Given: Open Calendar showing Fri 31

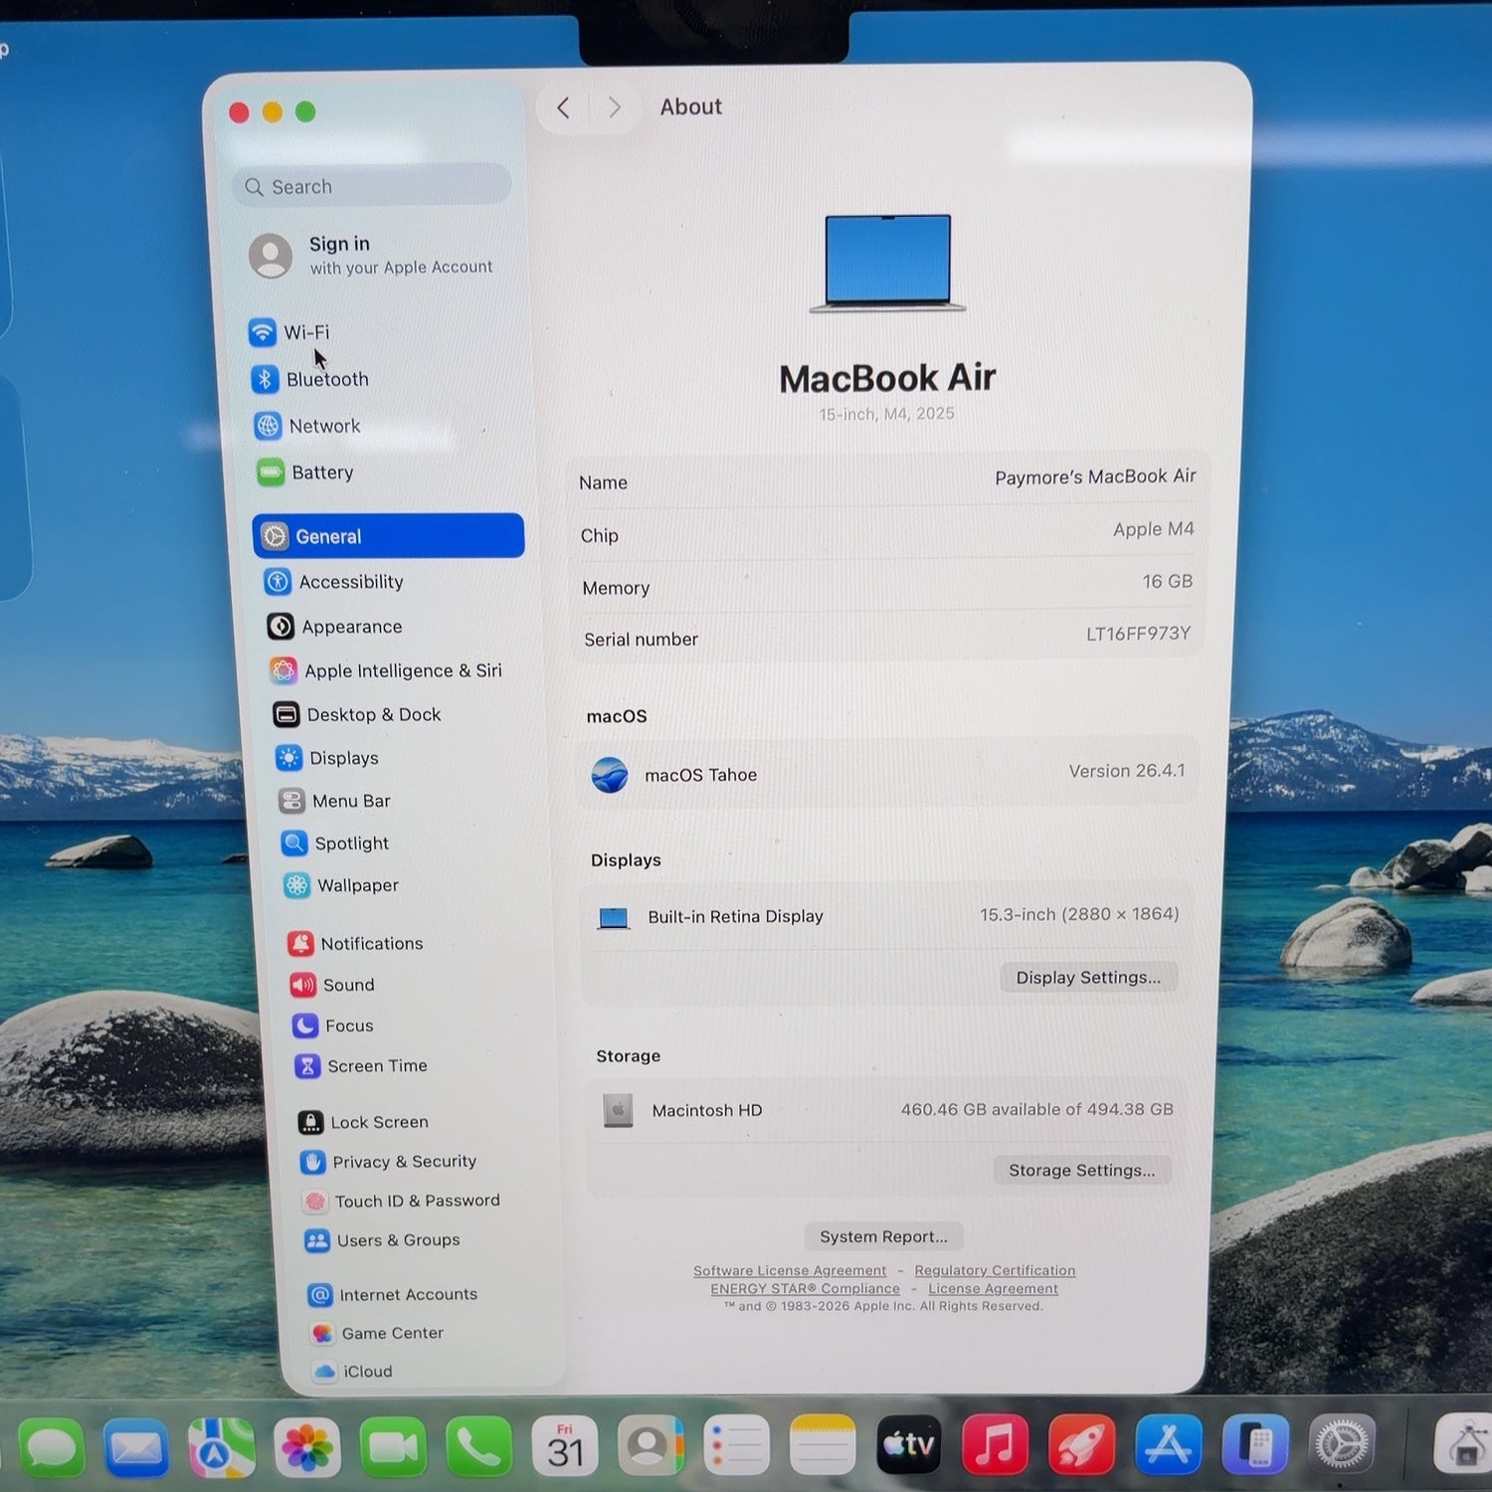Looking at the screenshot, I should [x=564, y=1447].
